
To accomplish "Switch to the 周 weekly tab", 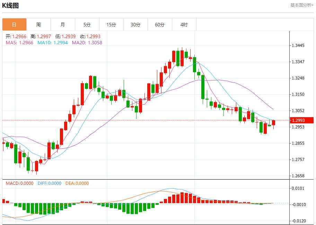I will [x=38, y=25].
